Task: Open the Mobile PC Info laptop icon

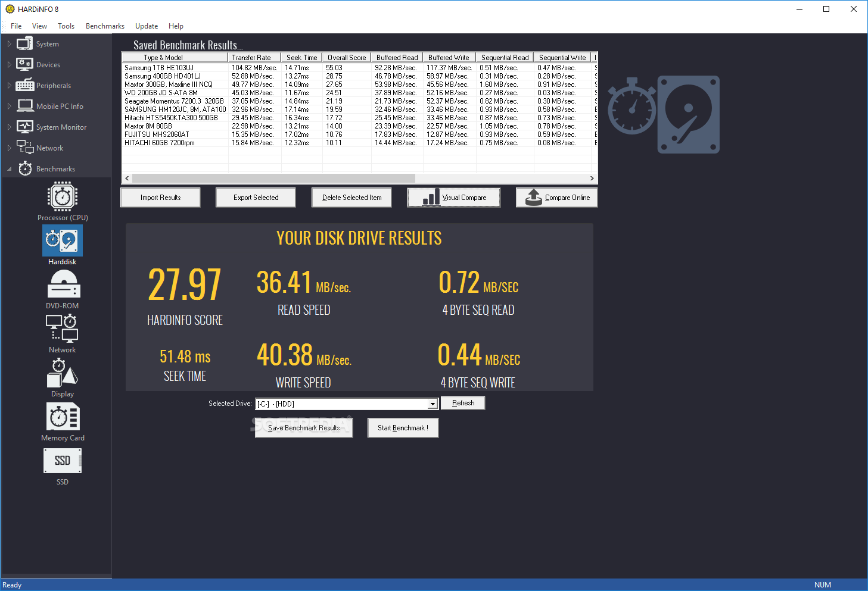Action: tap(25, 106)
